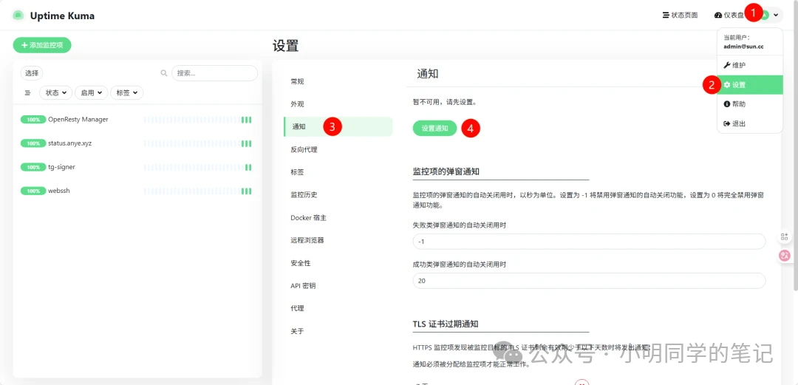798x385 pixels.
Task: Click the info icon next to 帮助
Action: (x=727, y=104)
